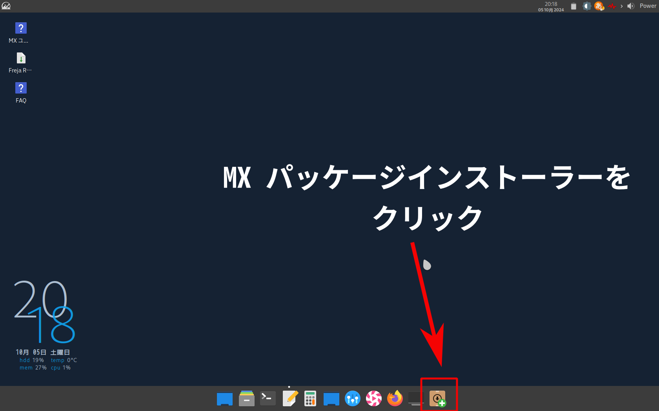The width and height of the screenshot is (659, 411).
Task: Click the dark monitor icon in dock
Action: [416, 398]
